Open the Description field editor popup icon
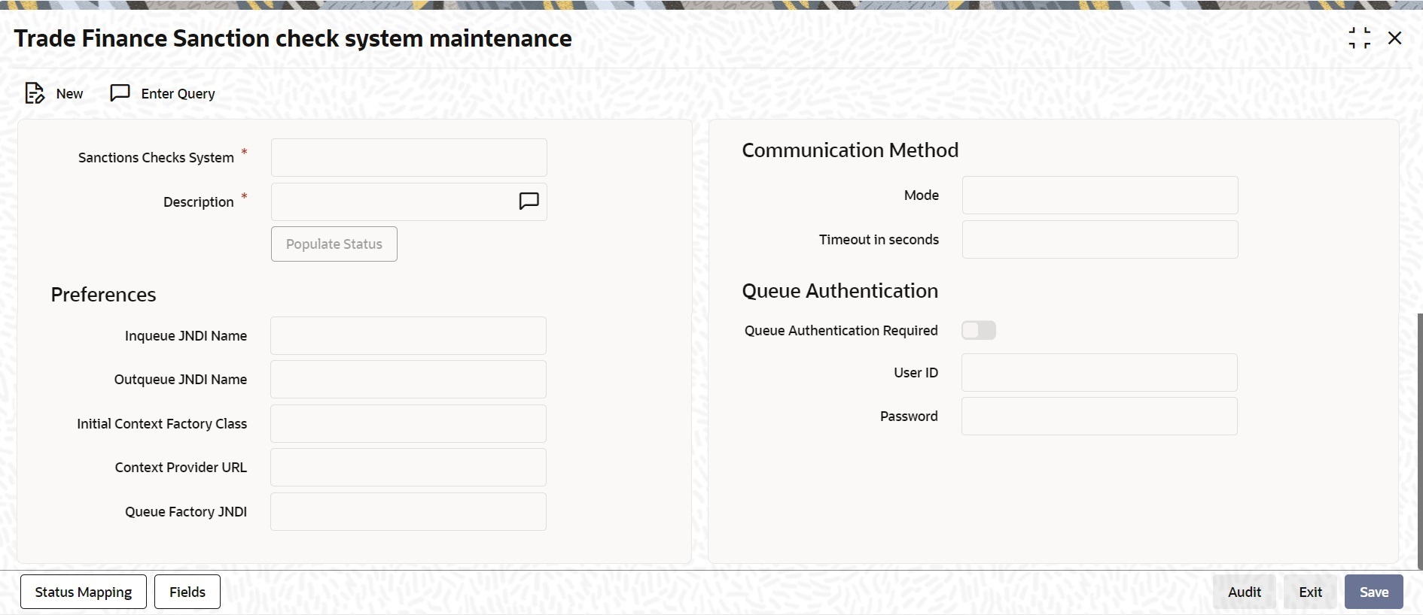Screen dimensions: 1423x615 pos(529,201)
